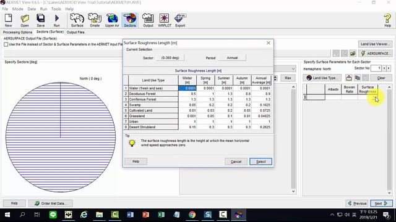The width and height of the screenshot is (396, 222).
Task: Open the LINE app in the taskbar
Action: [x=53, y=215]
